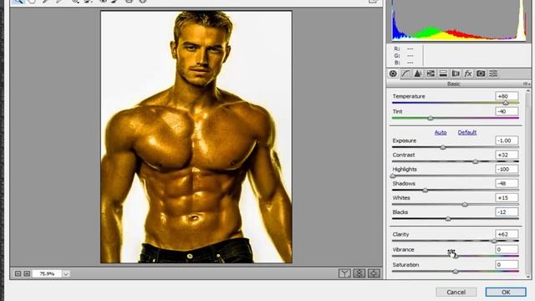The width and height of the screenshot is (535, 301).
Task: Click the Highlights slider handle
Action: (393, 176)
